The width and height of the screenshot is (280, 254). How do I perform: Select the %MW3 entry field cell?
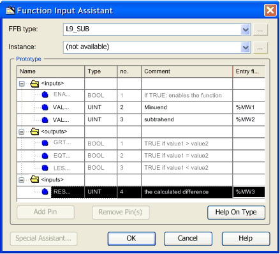(249, 192)
